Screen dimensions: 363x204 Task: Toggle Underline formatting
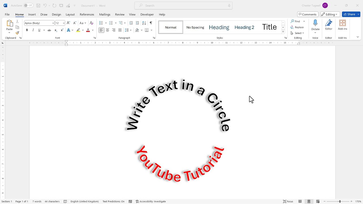pyautogui.click(x=39, y=30)
